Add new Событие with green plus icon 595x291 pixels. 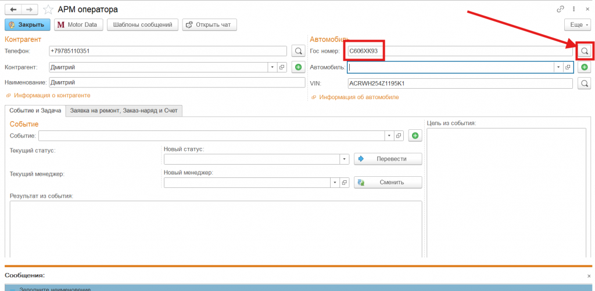point(415,136)
